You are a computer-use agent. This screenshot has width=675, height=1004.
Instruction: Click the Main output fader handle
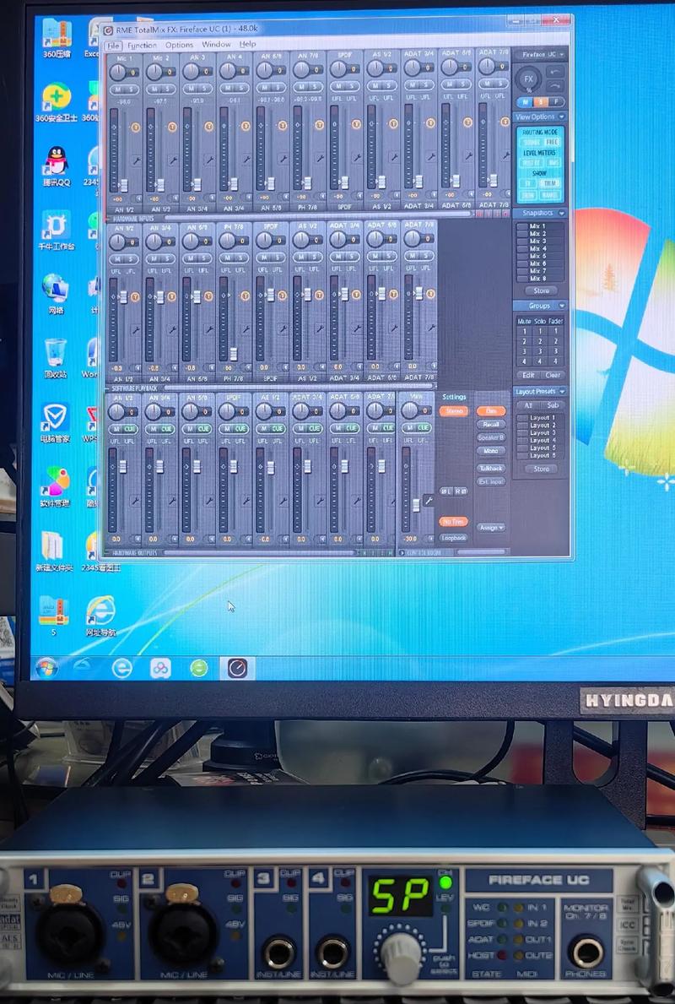[x=416, y=504]
